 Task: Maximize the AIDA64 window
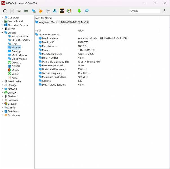pyautogui.click(x=155, y=3)
